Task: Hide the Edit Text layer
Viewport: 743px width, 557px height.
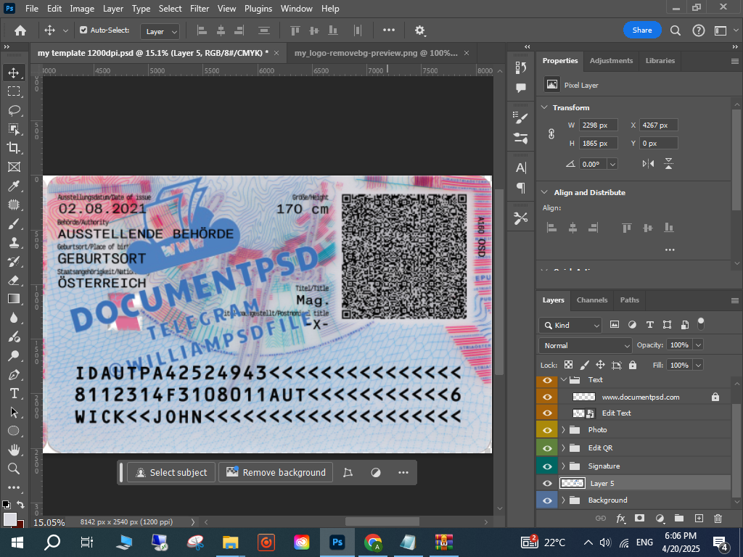Action: click(547, 413)
